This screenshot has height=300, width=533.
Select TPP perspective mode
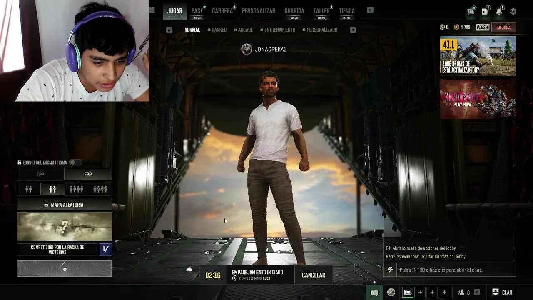pos(40,175)
